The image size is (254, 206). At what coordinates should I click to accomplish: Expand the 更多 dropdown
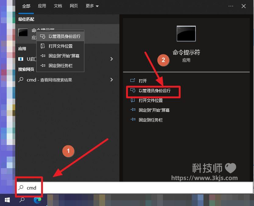[92, 6]
